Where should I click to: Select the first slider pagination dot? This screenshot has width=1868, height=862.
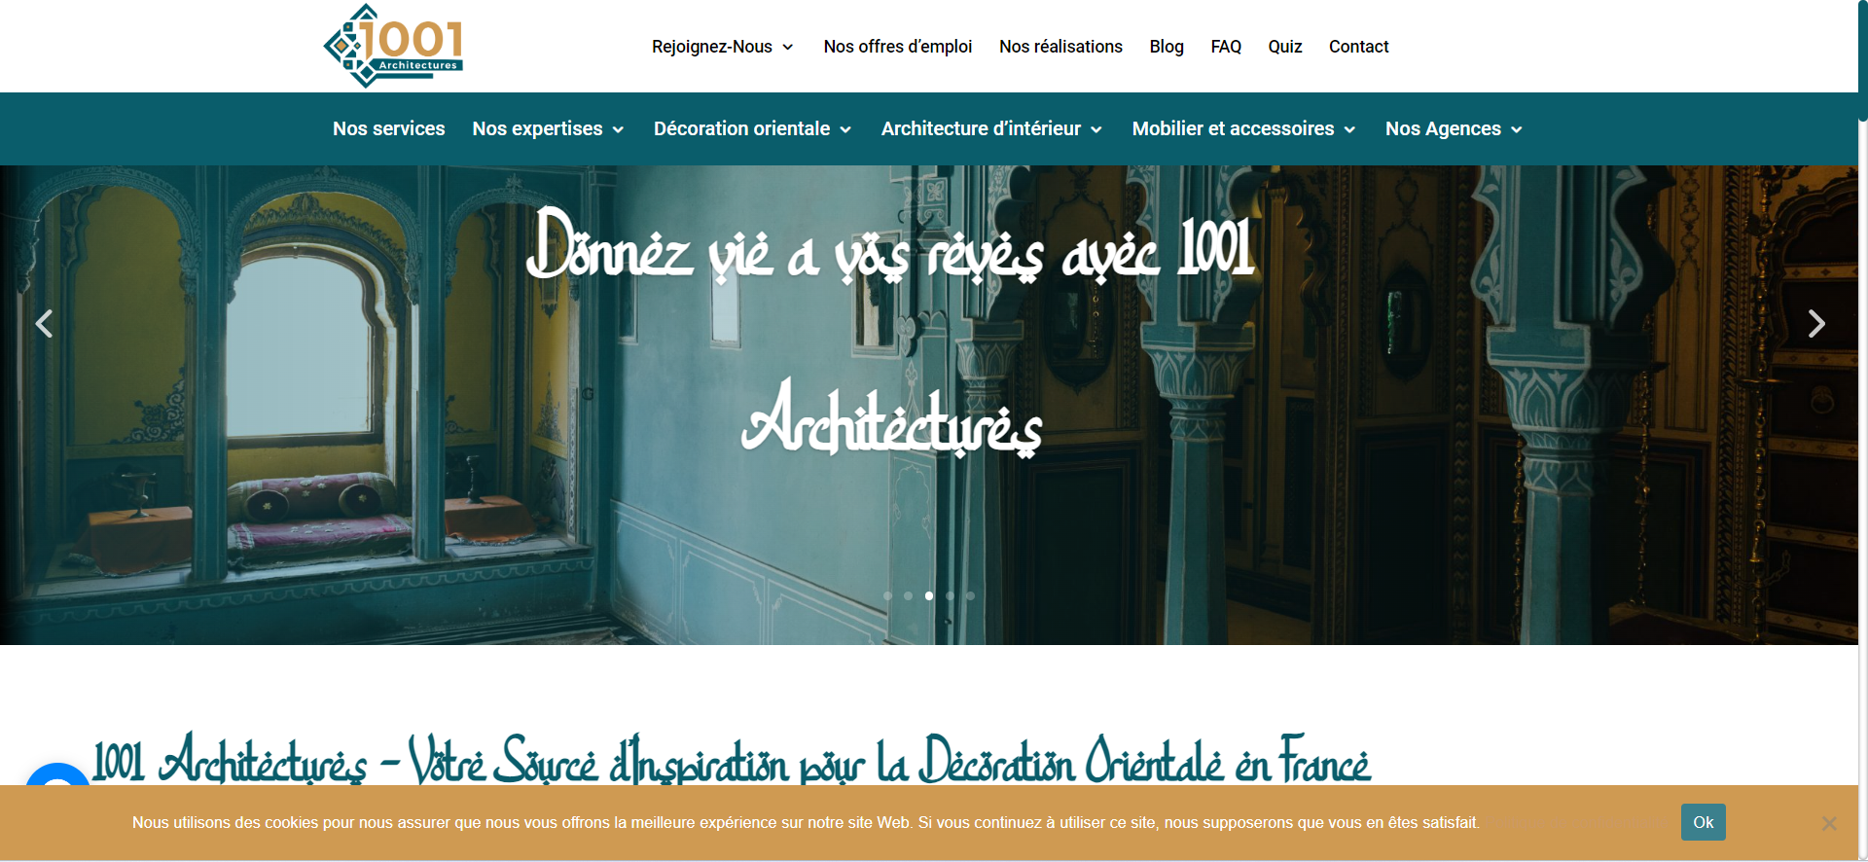point(887,595)
